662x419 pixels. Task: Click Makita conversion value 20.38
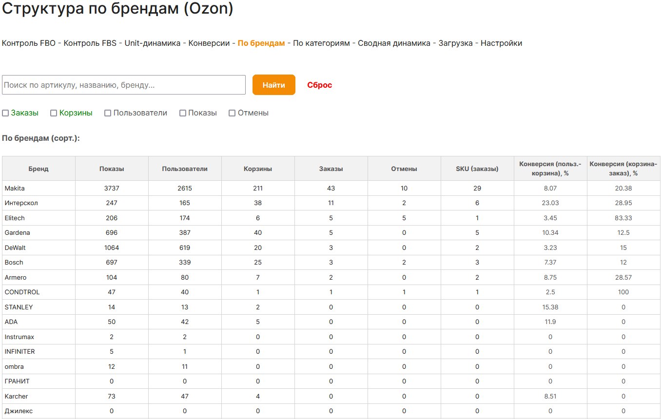[x=623, y=188]
